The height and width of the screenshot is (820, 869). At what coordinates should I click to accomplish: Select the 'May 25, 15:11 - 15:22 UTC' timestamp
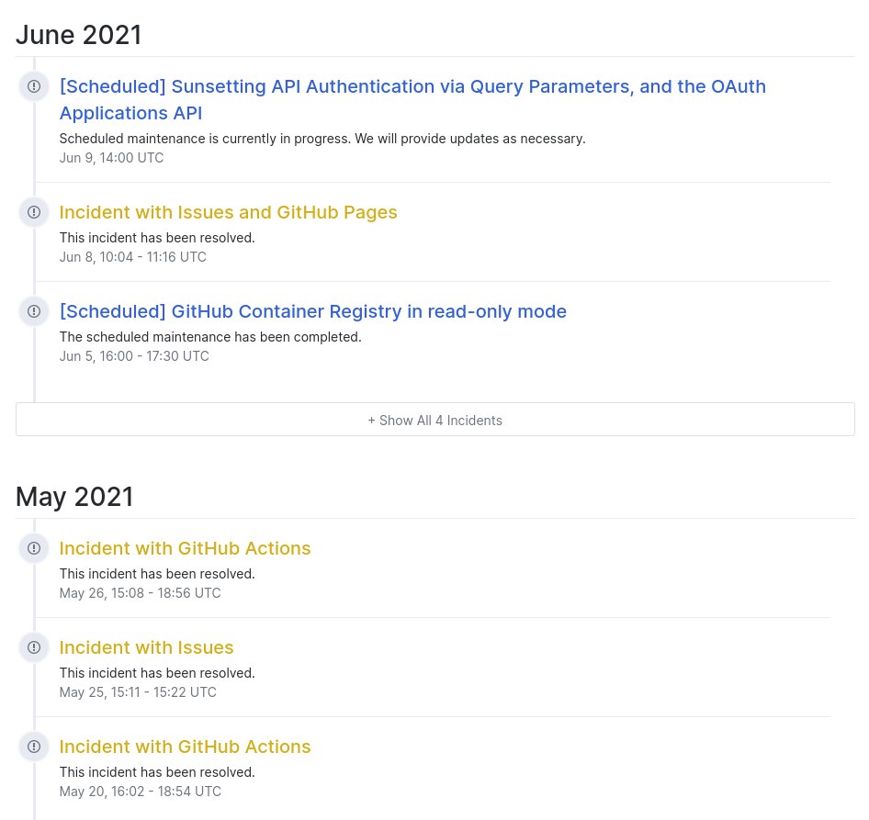tap(138, 692)
